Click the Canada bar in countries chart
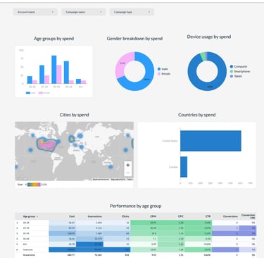The width and height of the screenshot is (264, 258). click(x=184, y=167)
